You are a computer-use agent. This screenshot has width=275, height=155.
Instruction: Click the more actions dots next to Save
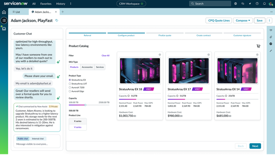click(x=269, y=20)
